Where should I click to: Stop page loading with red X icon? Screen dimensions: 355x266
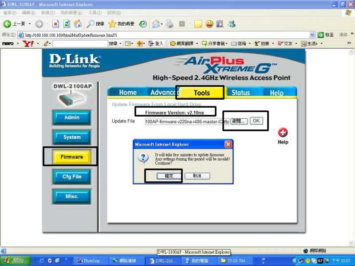[56, 24]
